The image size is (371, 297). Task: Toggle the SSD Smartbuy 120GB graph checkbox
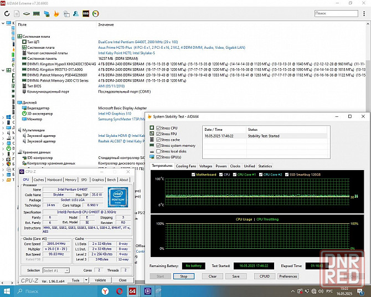pos(287,175)
